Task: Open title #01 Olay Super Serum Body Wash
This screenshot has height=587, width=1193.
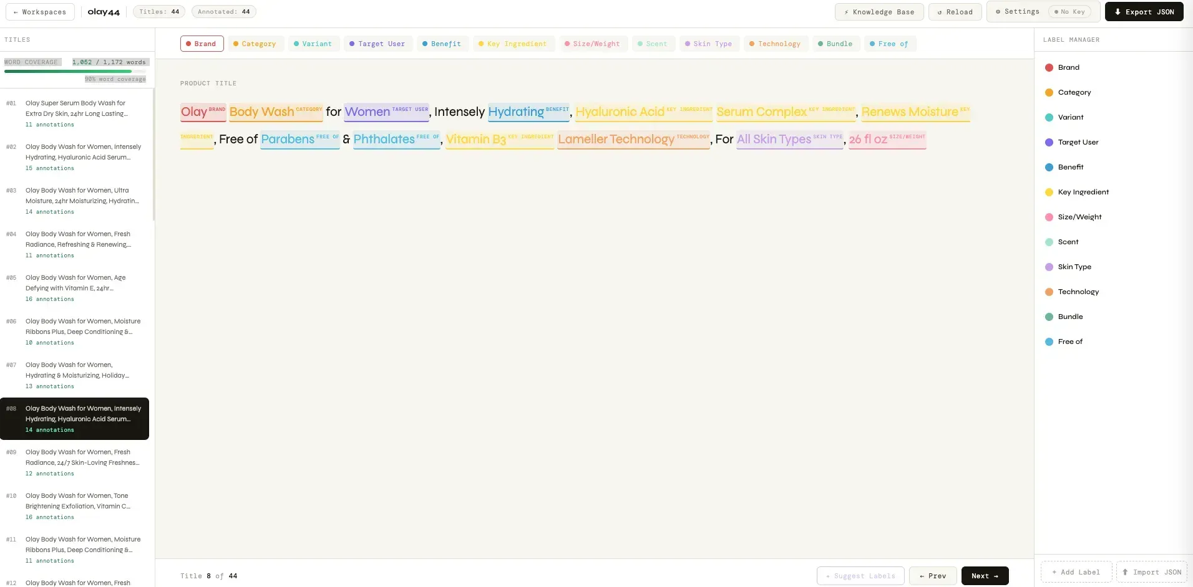Action: 75,113
